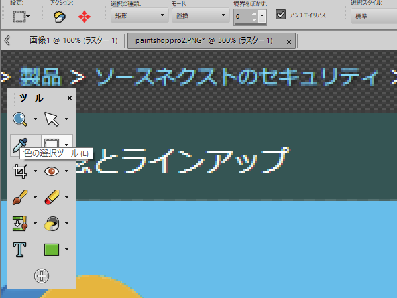Click the red move selection action icon
Screen dimensions: 397x298
click(x=84, y=17)
